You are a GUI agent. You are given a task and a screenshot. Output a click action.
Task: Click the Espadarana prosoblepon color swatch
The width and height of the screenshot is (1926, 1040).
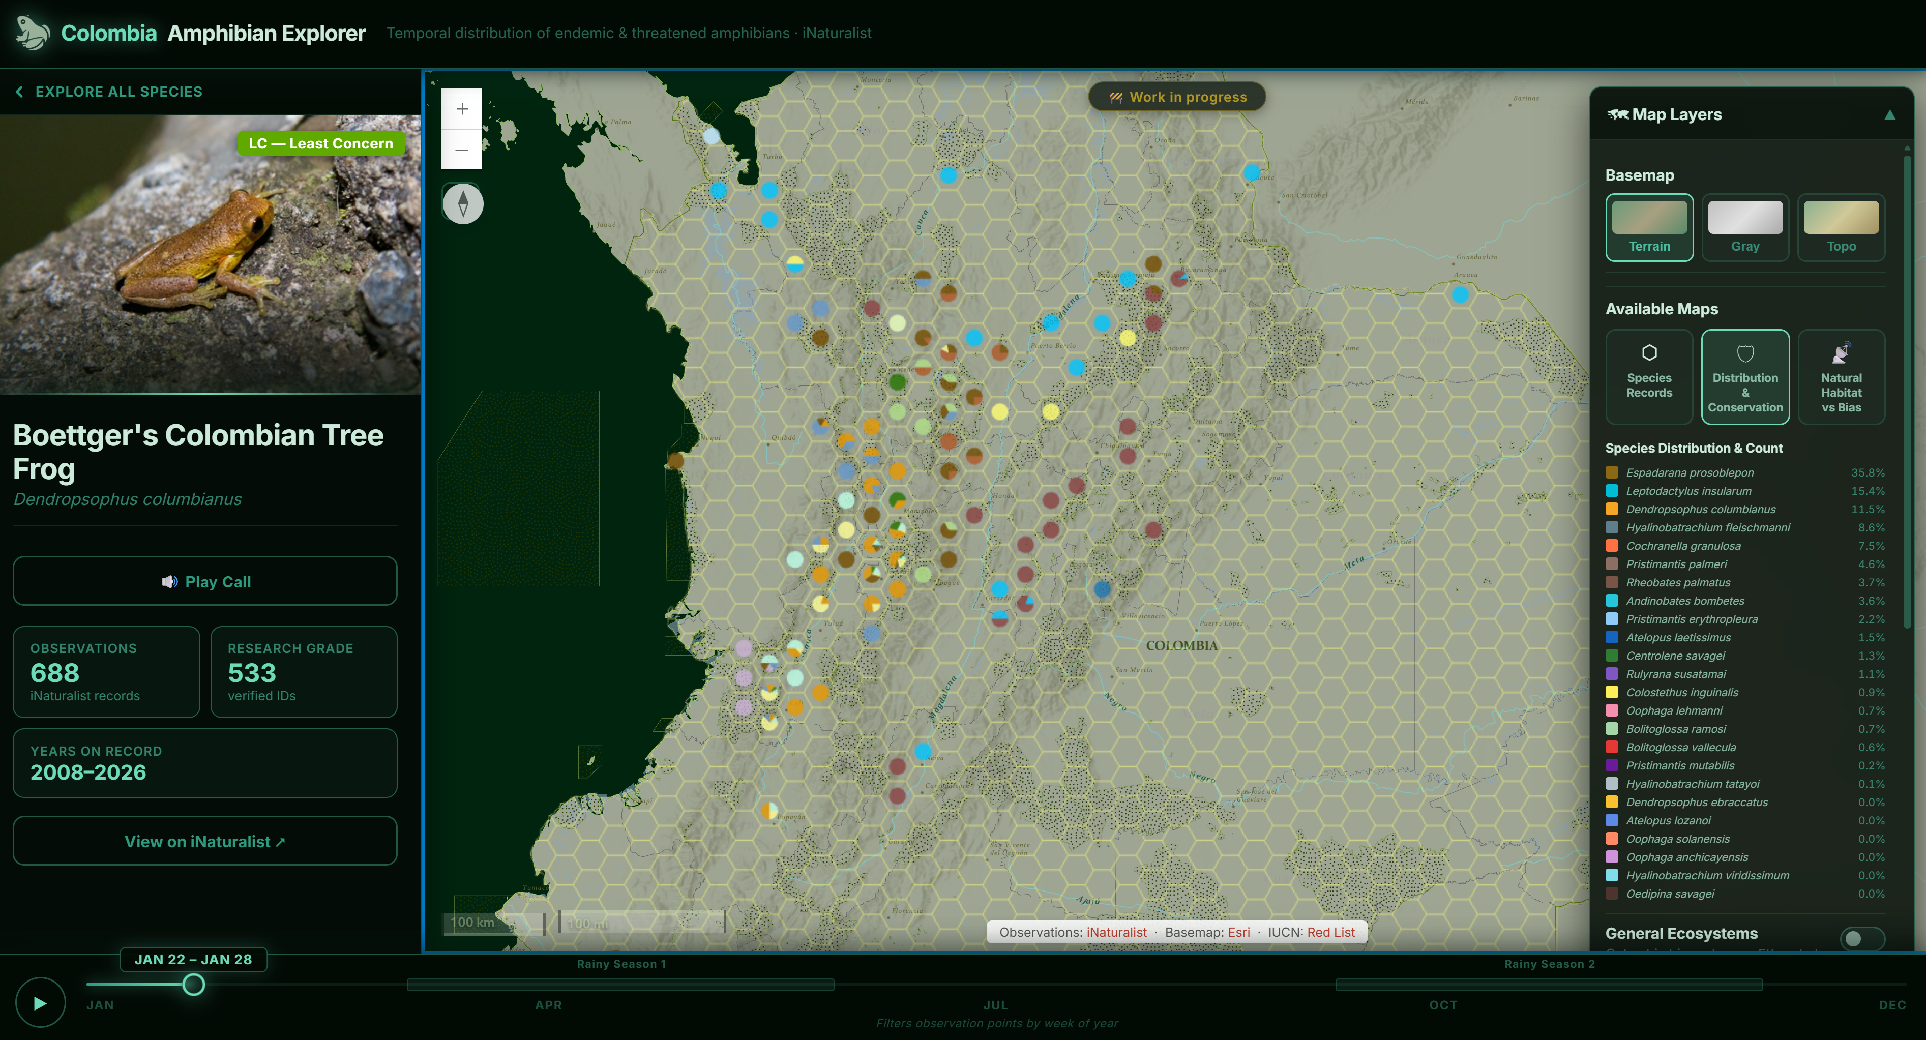click(x=1612, y=472)
